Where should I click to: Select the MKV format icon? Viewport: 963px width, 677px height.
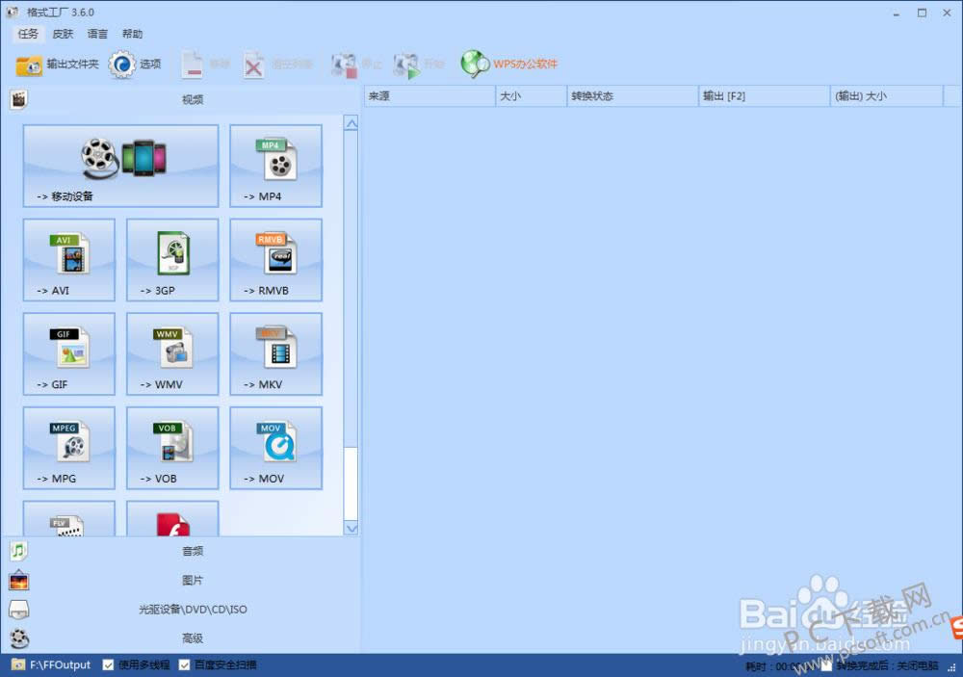click(275, 353)
